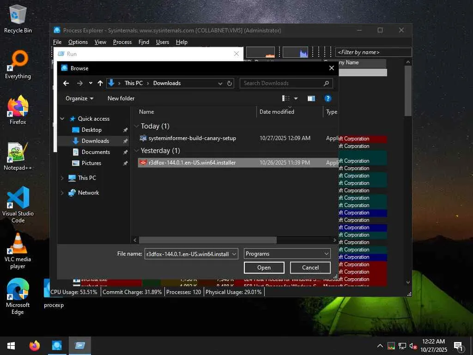Click the Forward arrow in the Browse dialog

pyautogui.click(x=79, y=83)
